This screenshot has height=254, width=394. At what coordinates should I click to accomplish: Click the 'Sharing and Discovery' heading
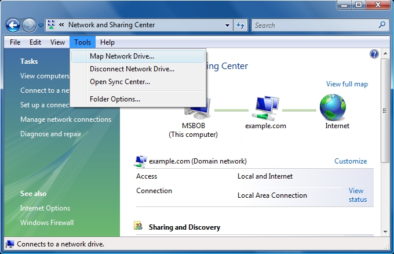point(184,227)
